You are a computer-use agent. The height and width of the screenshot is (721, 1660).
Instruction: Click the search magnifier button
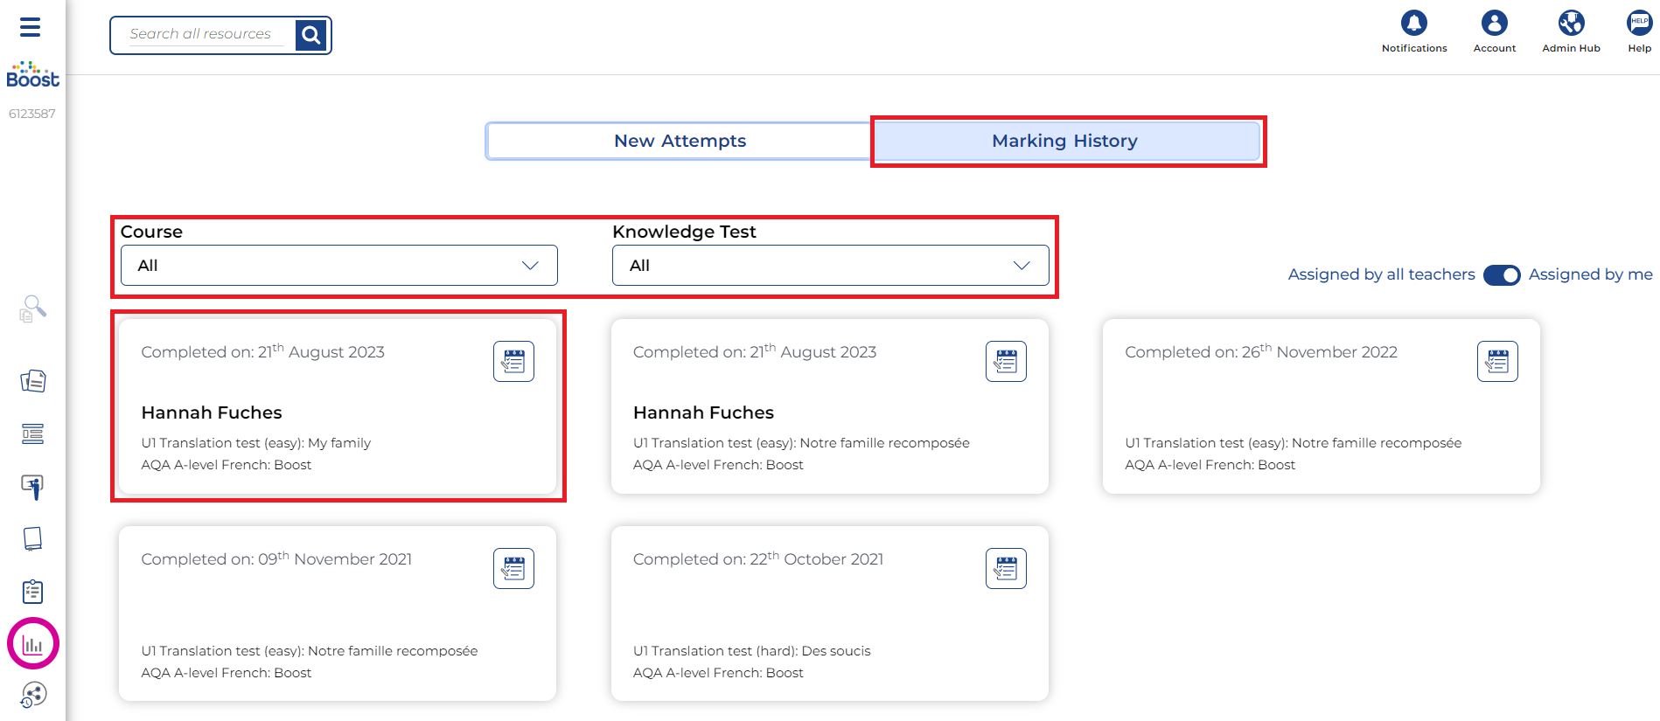pos(310,35)
